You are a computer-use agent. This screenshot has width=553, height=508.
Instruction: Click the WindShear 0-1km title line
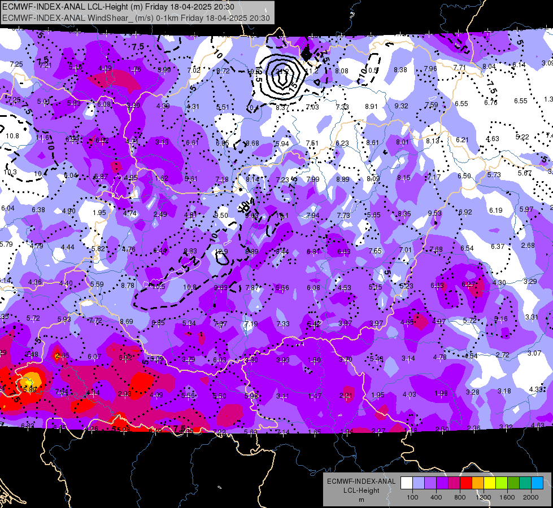(136, 18)
